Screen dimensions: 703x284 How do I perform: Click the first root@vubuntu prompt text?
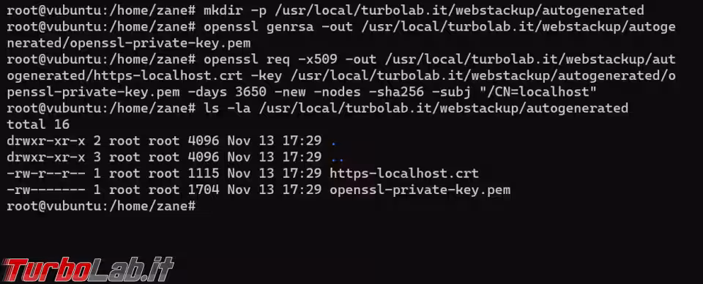coord(101,10)
